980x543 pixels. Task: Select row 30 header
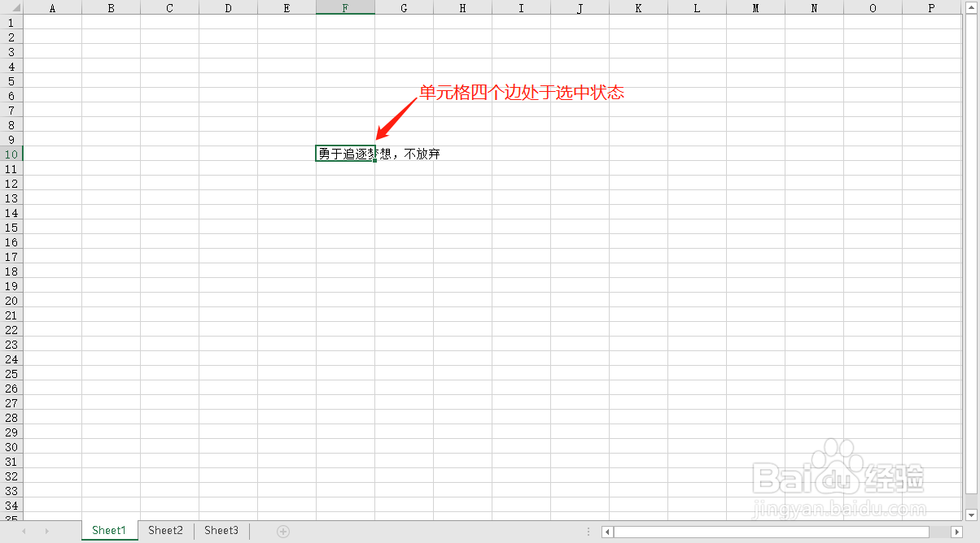tap(11, 446)
